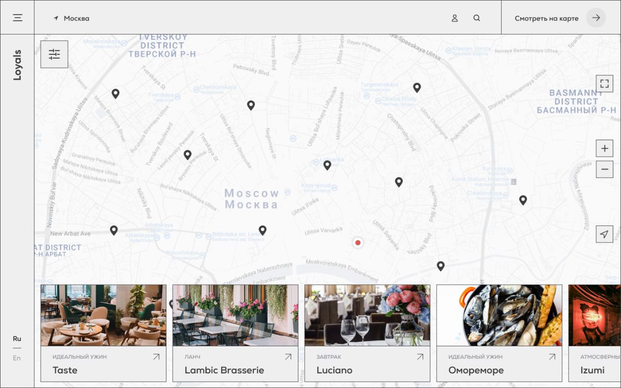This screenshot has height=388, width=621.
Task: Click the search magnifier icon
Action: click(477, 18)
